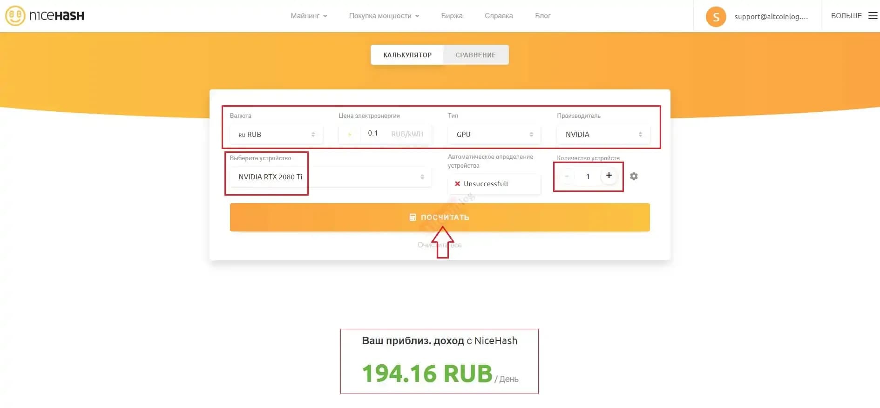Viewport: 880px width, 408px height.
Task: Switch to the Сравнение tab
Action: [476, 55]
